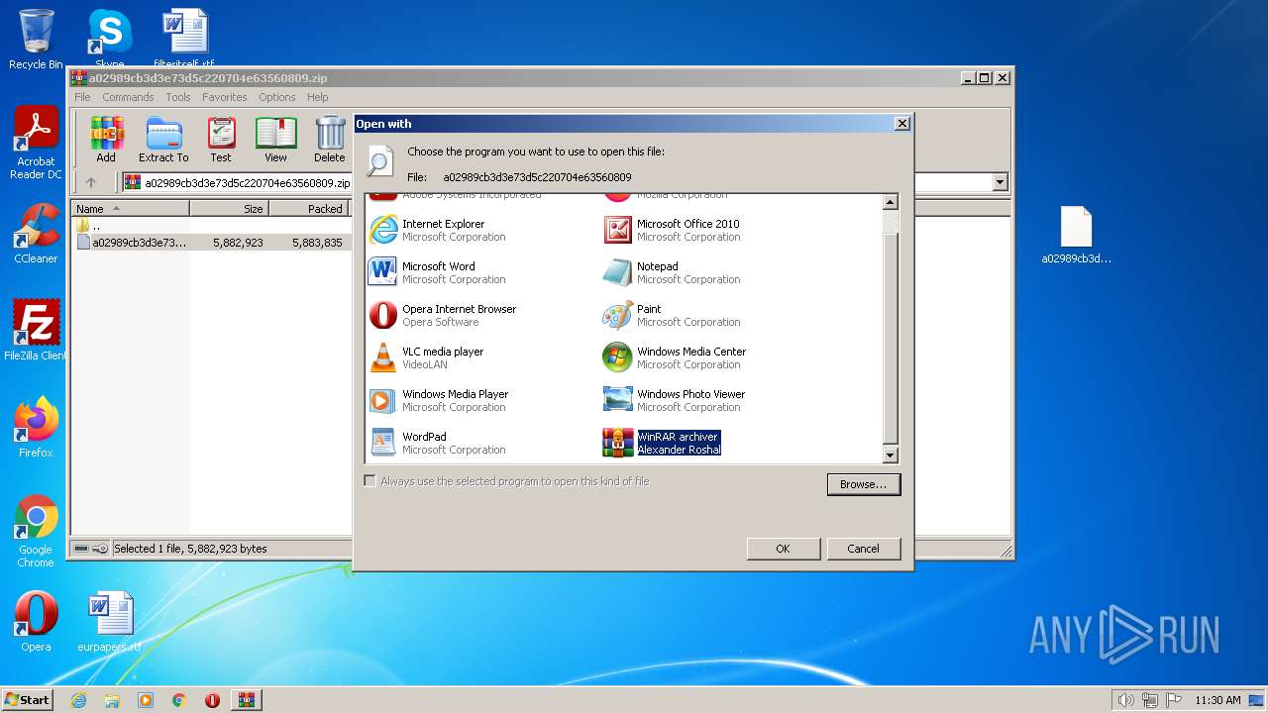Open the Tools menu

pyautogui.click(x=178, y=97)
